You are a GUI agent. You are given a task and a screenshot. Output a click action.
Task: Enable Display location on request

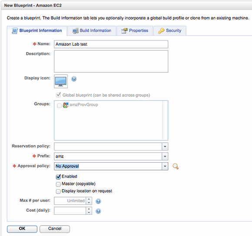tap(58, 191)
